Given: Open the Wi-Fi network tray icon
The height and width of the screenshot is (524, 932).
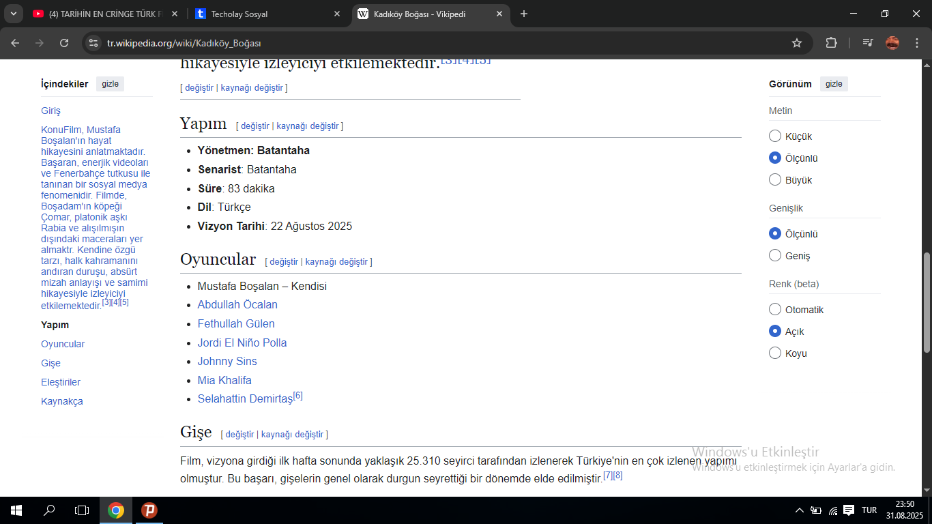Looking at the screenshot, I should pos(832,510).
